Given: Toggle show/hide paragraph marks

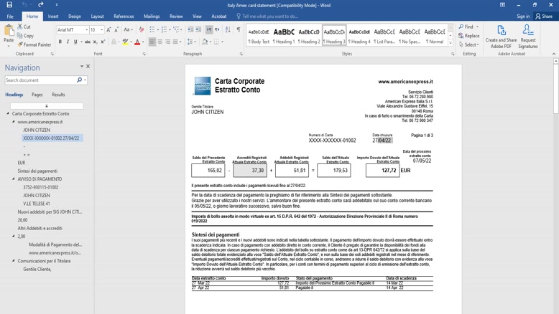Looking at the screenshot, I should click(239, 30).
